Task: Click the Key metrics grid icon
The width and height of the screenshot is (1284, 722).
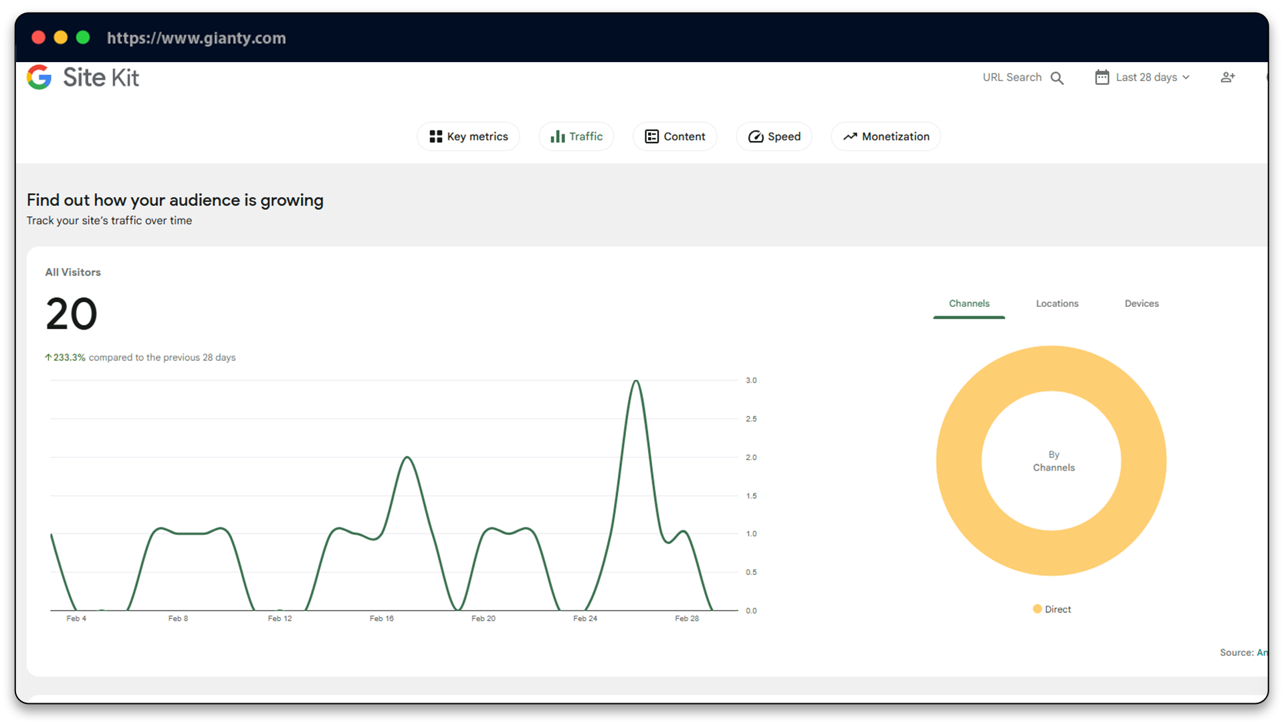Action: [x=435, y=136]
